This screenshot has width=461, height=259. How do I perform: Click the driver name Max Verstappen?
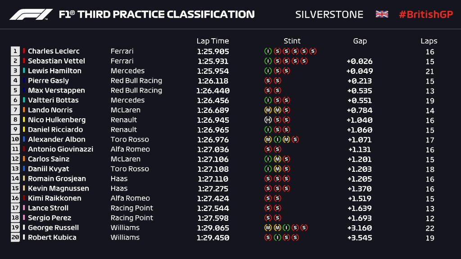pos(56,90)
